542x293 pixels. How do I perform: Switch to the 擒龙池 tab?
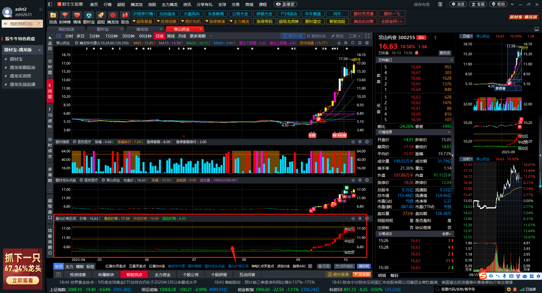[x=142, y=29]
